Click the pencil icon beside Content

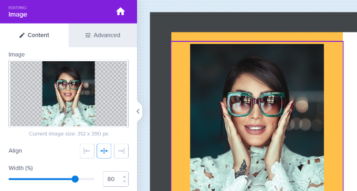click(22, 35)
